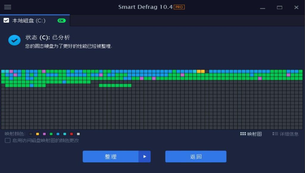Click the 状态 (C): 已分析 status text

tap(48, 38)
